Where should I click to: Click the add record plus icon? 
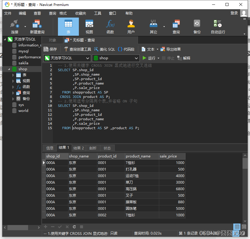[x=46, y=227]
